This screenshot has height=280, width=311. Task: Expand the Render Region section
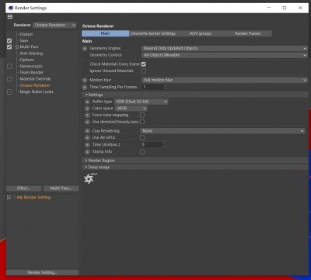[101, 161]
